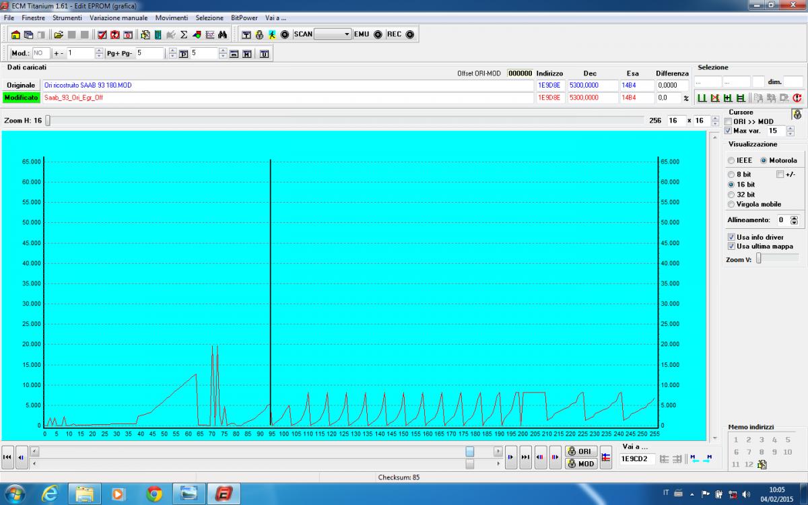Open Google Chrome from the taskbar
This screenshot has width=808, height=505.
tap(154, 494)
